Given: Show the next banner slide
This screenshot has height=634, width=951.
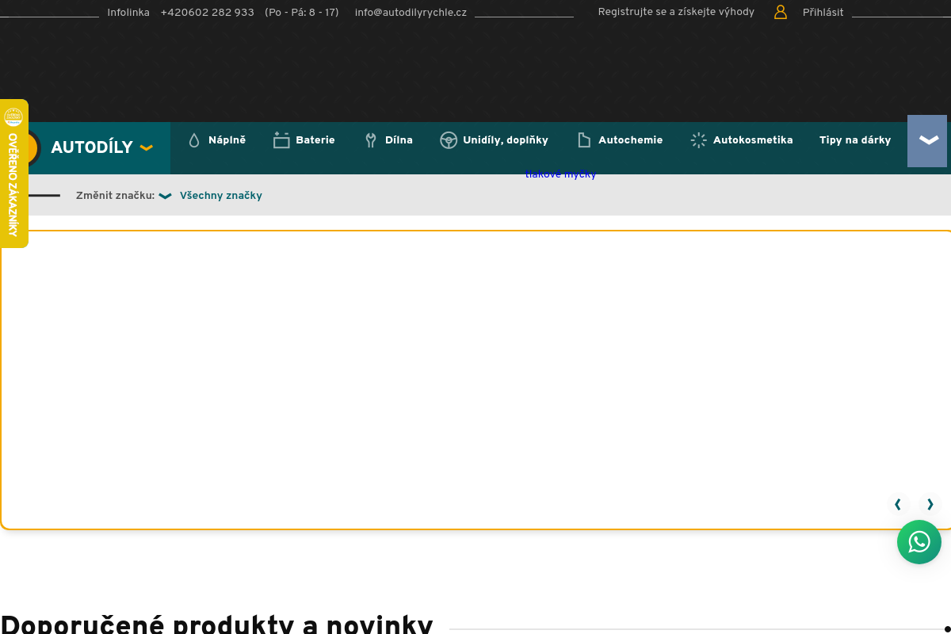Looking at the screenshot, I should [x=930, y=504].
